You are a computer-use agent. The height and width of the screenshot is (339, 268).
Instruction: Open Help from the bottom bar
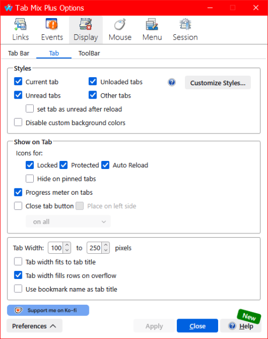coord(241,326)
